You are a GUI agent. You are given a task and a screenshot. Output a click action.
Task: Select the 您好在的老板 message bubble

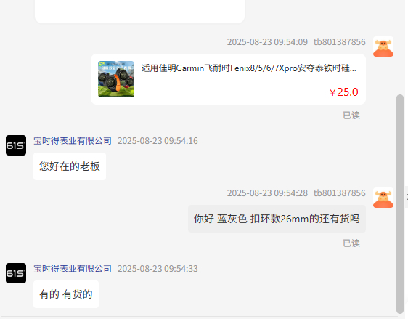pos(70,166)
